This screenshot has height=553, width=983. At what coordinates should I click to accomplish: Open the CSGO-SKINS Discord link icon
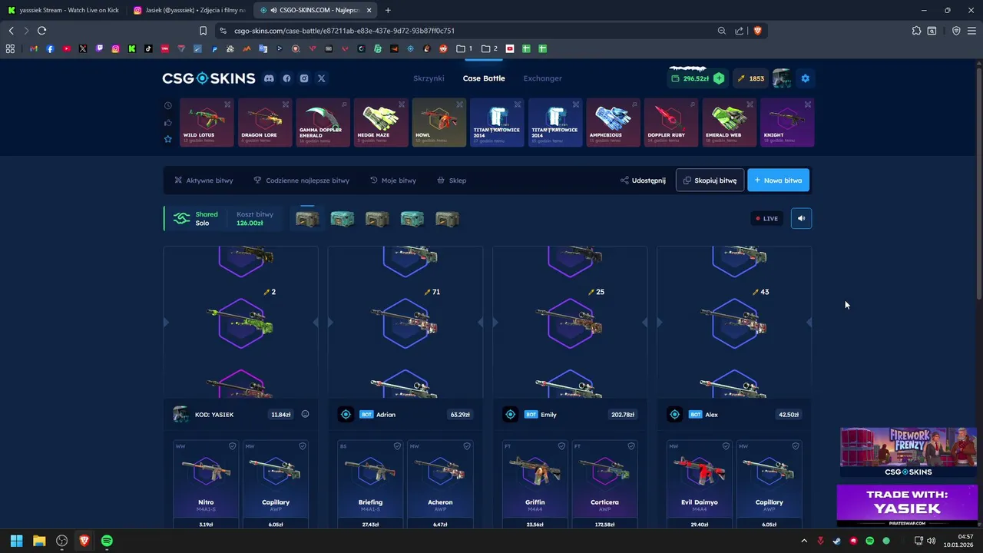click(269, 78)
